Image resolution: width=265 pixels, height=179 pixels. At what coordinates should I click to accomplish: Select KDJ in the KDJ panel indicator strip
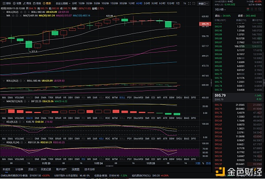pos(101,138)
